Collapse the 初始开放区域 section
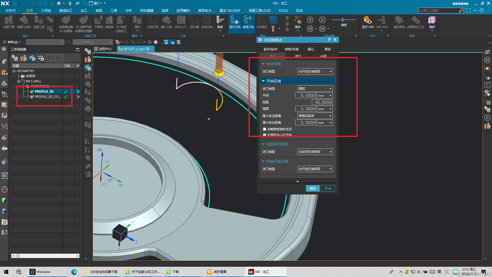The height and width of the screenshot is (277, 492). 263,161
